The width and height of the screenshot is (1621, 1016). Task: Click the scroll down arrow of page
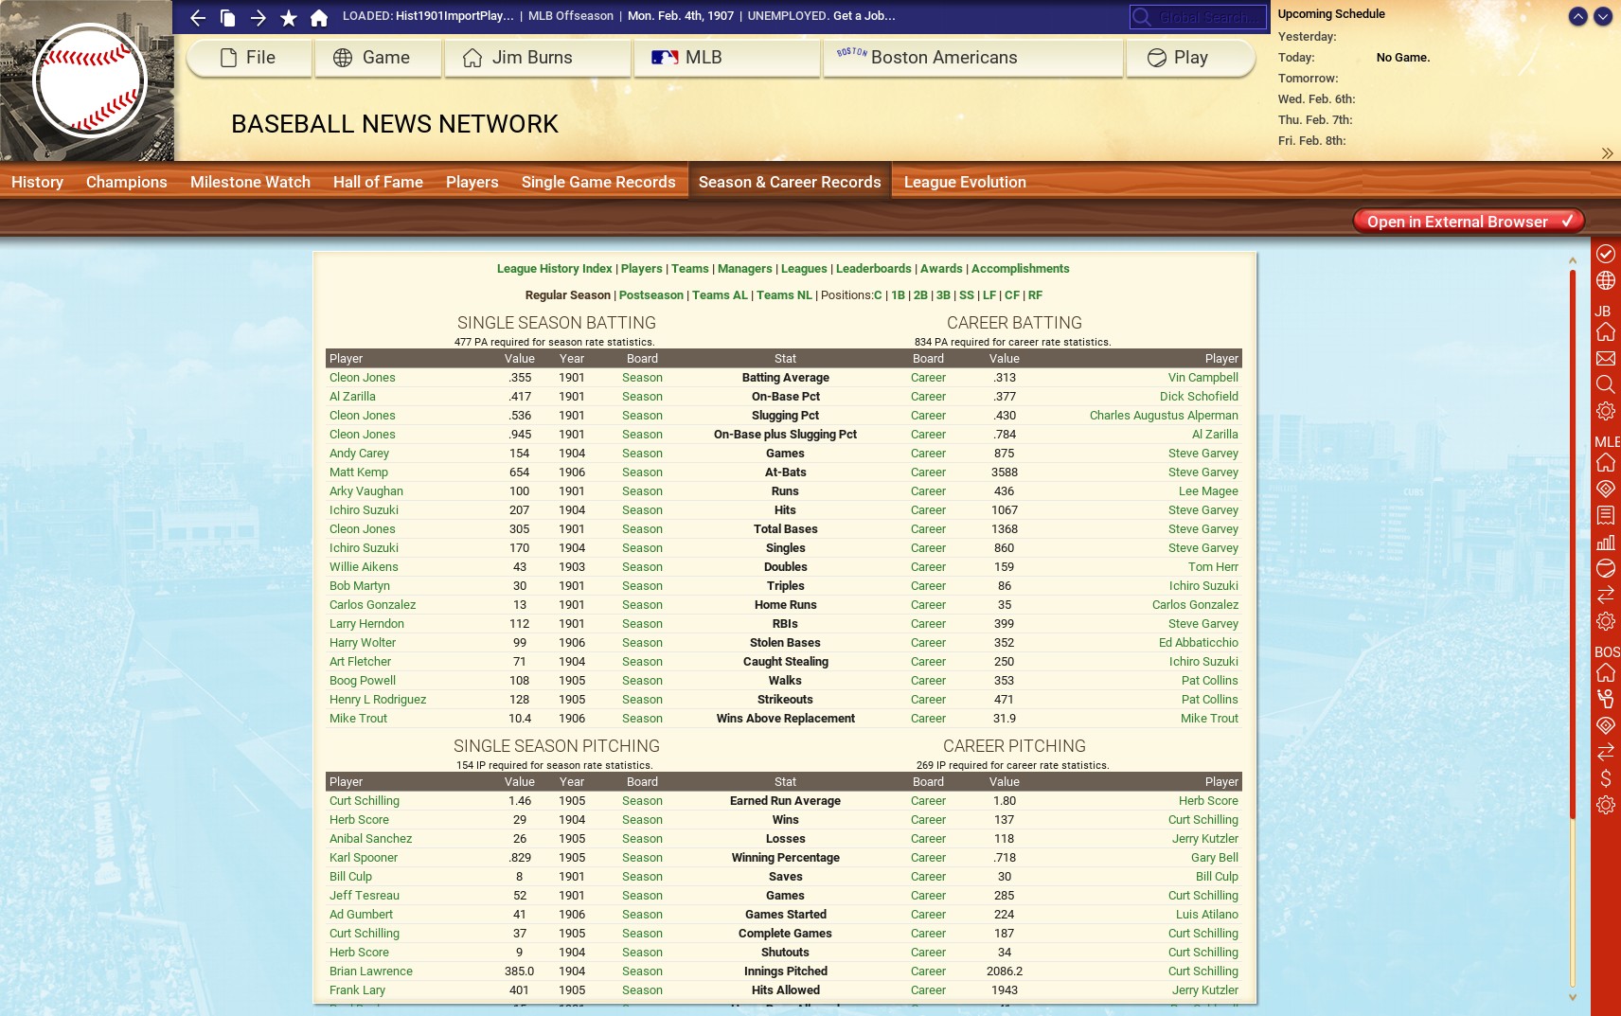point(1573,996)
